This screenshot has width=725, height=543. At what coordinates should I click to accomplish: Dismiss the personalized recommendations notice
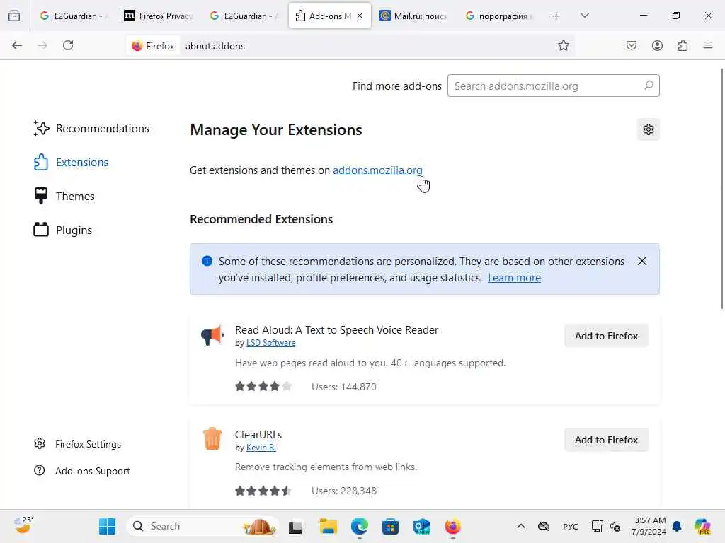tap(641, 262)
